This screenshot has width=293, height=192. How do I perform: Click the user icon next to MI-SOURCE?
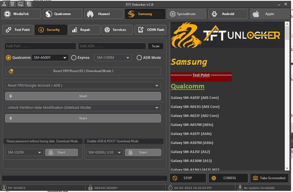click(4, 188)
